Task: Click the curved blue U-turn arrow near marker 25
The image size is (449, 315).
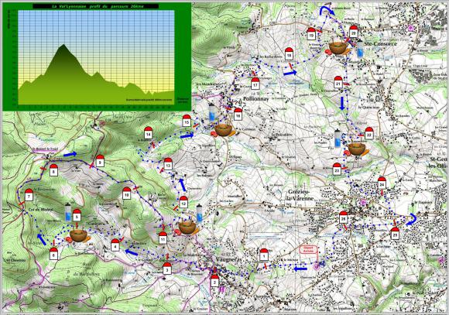Action: click(x=412, y=219)
